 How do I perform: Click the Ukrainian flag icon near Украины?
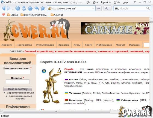(x=66, y=93)
